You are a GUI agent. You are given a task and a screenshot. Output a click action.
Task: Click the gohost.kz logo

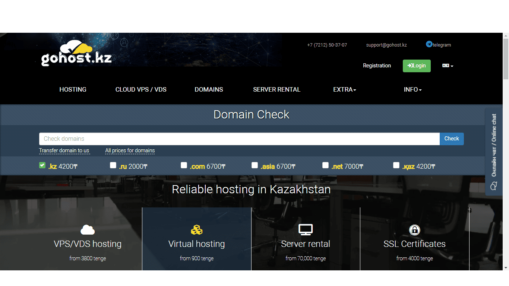point(76,53)
